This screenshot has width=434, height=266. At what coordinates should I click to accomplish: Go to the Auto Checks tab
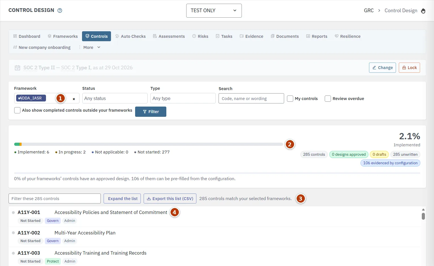click(x=131, y=36)
